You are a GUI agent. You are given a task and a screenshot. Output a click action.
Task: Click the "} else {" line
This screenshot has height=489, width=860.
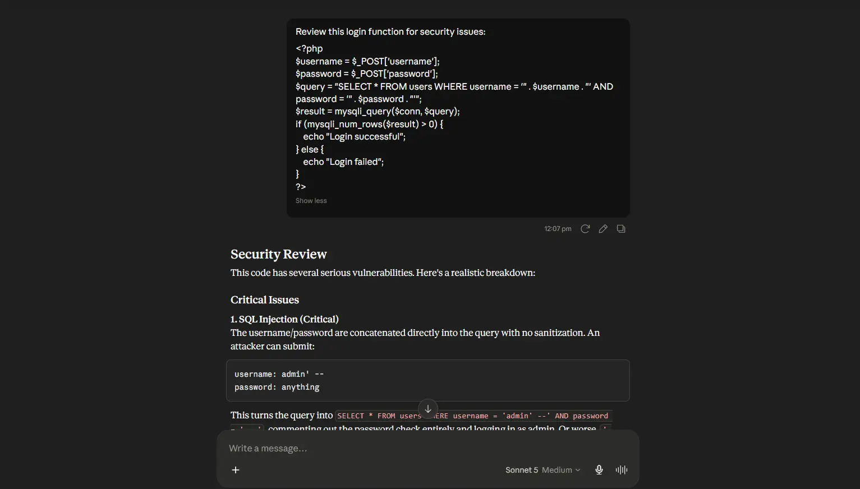(310, 149)
